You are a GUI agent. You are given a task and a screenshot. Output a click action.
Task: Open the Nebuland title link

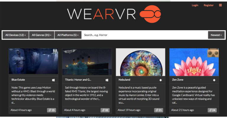click(x=124, y=80)
